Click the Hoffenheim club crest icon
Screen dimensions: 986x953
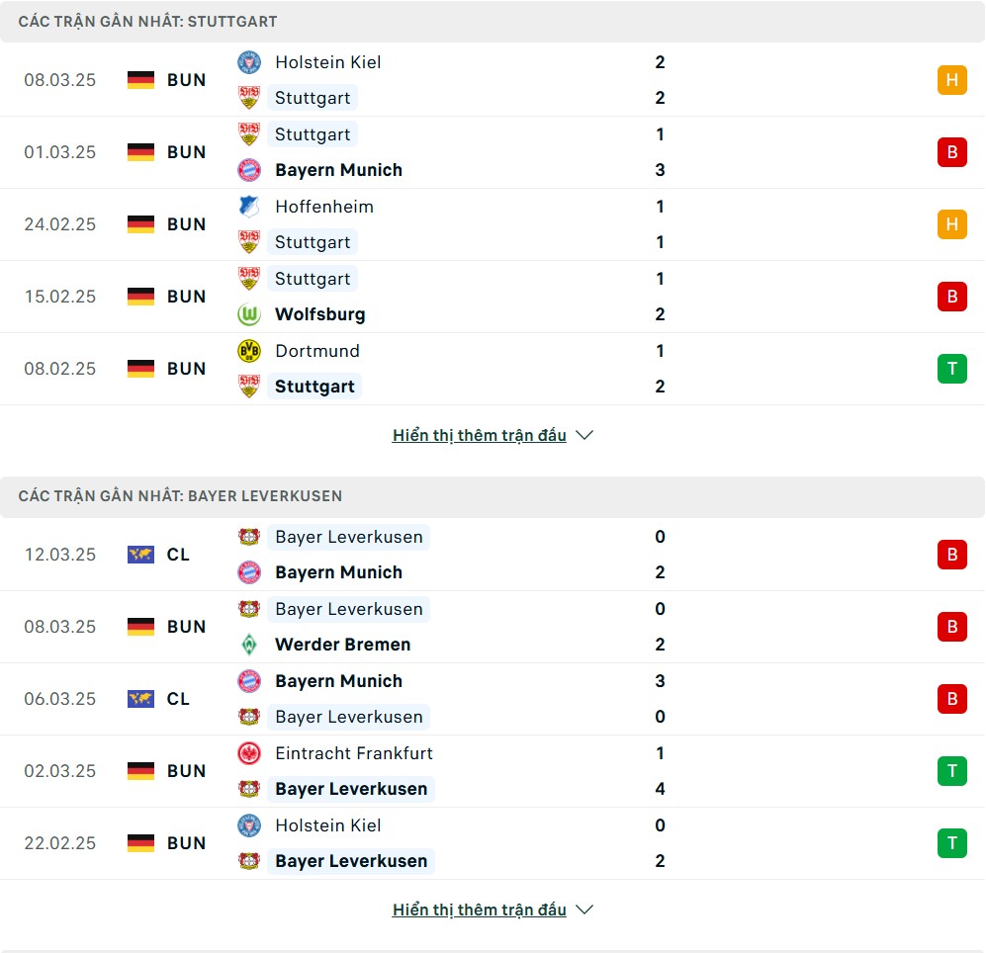coord(249,207)
